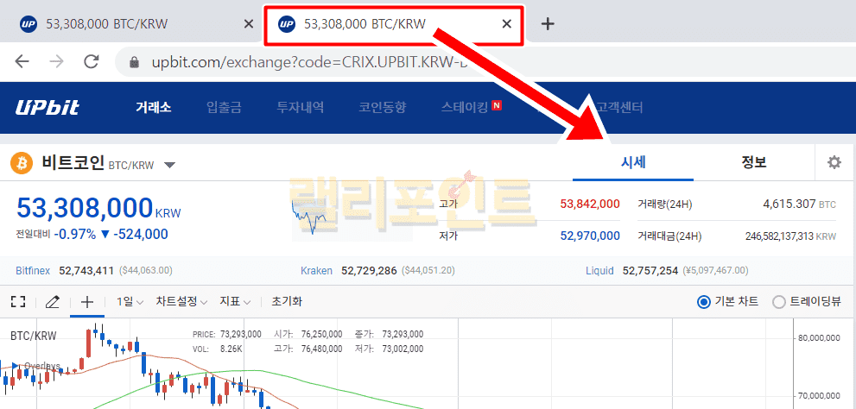Click the Upbit logo in header

coord(47,108)
